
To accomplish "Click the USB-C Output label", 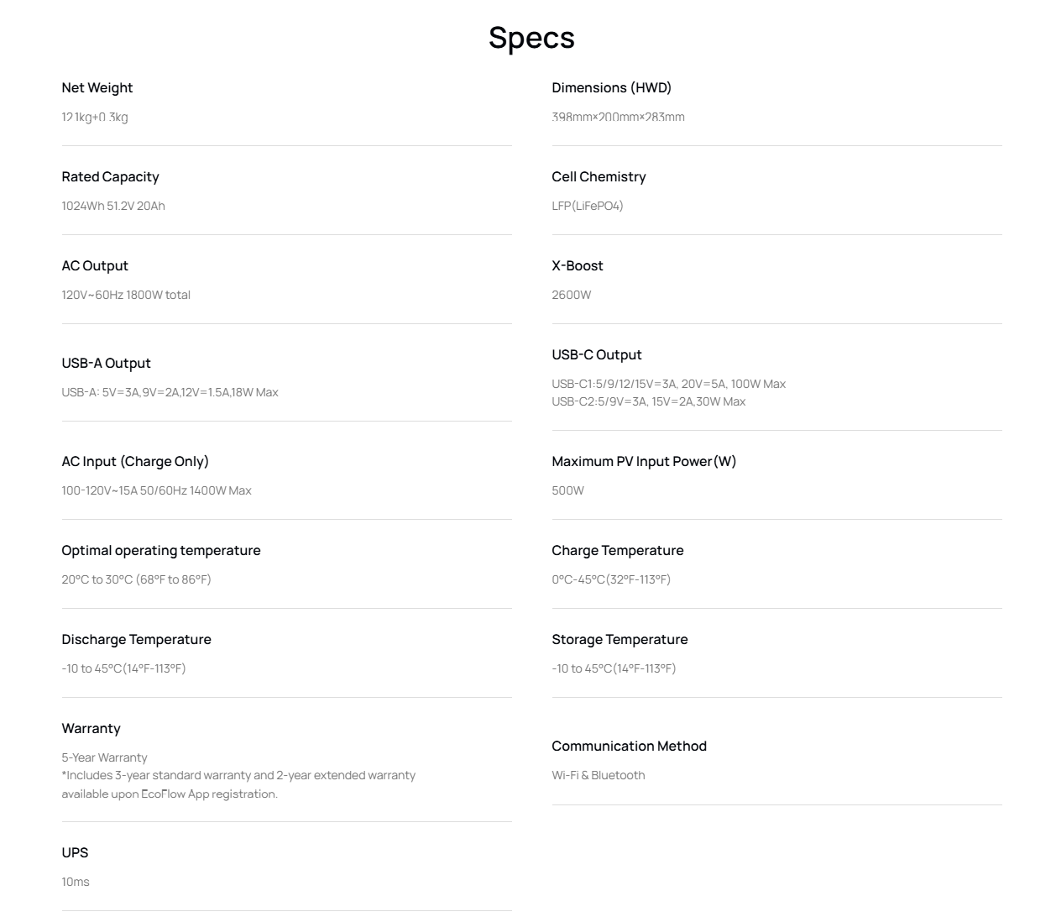I will [x=597, y=355].
